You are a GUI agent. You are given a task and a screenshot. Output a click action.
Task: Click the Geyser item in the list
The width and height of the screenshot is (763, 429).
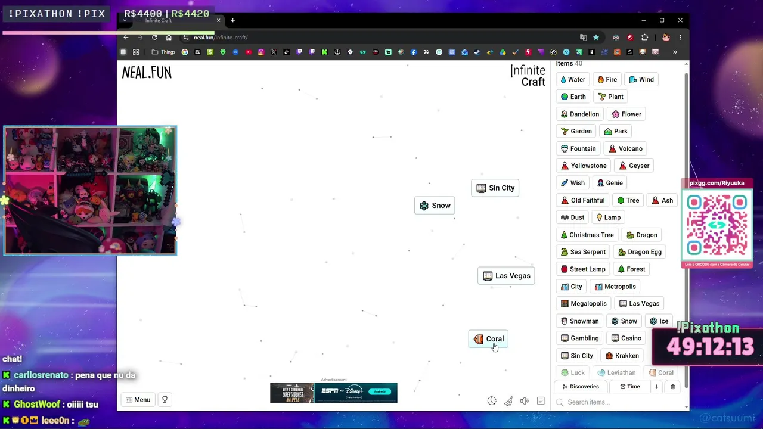point(634,166)
